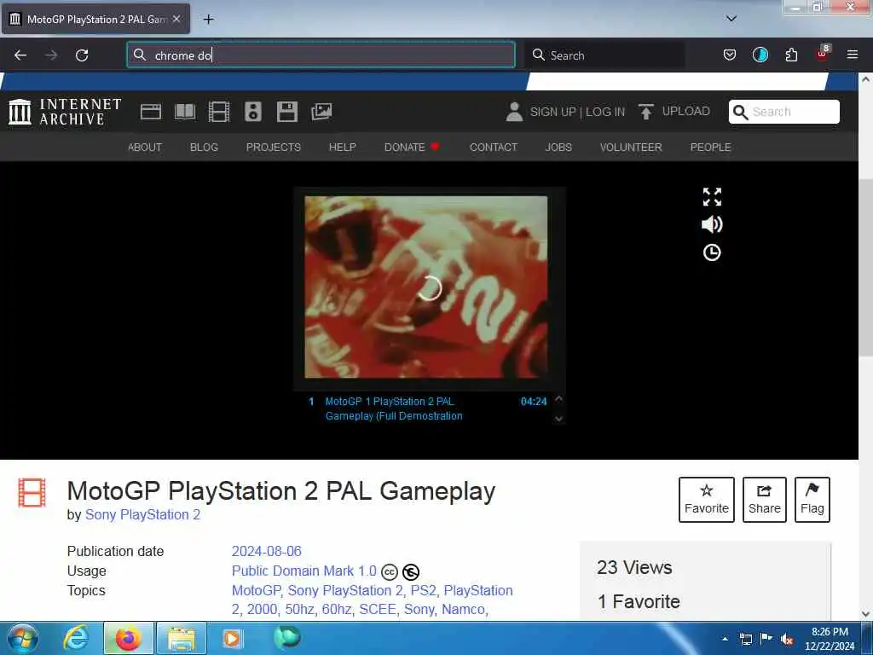Screen dimensions: 873x655
Task: Select playlist item MotoGP 1 PlayStation 2 PAL
Action: tap(428, 409)
